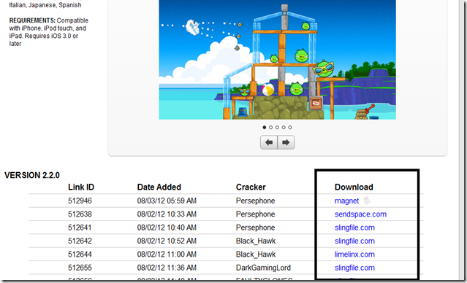Click date 08/02/12 11:36 AM

[x=167, y=268]
